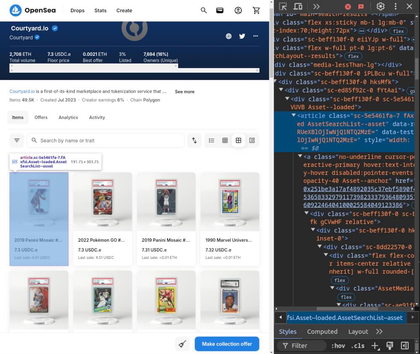Click the Make collection offer button
Image resolution: width=420 pixels, height=354 pixels.
(227, 344)
